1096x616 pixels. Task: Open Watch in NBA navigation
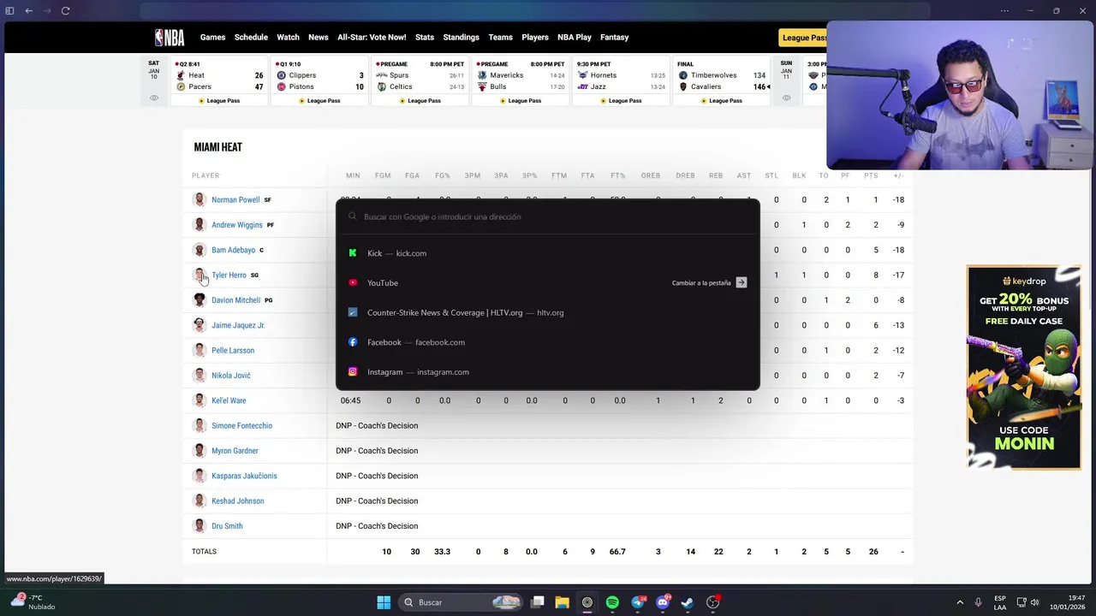(x=288, y=37)
